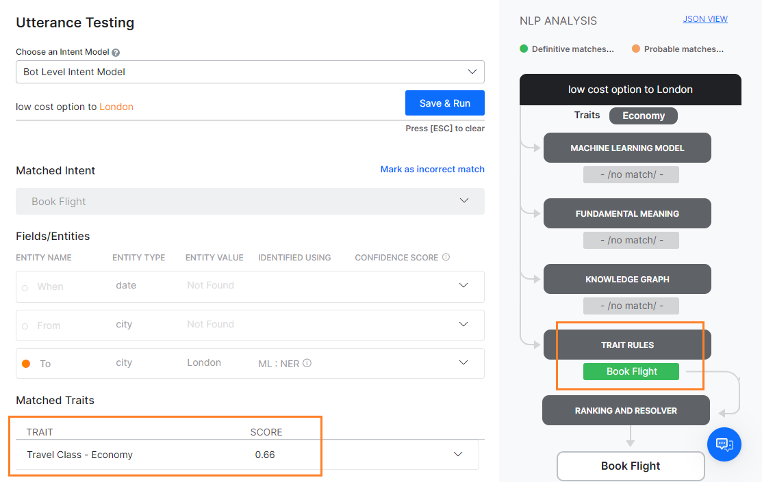Click the Save & Run button

[x=444, y=103]
